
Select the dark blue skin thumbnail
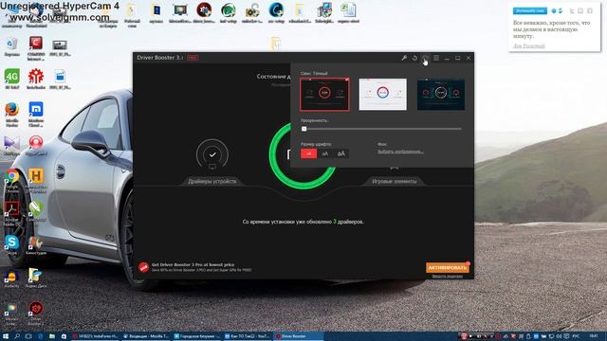coord(440,95)
